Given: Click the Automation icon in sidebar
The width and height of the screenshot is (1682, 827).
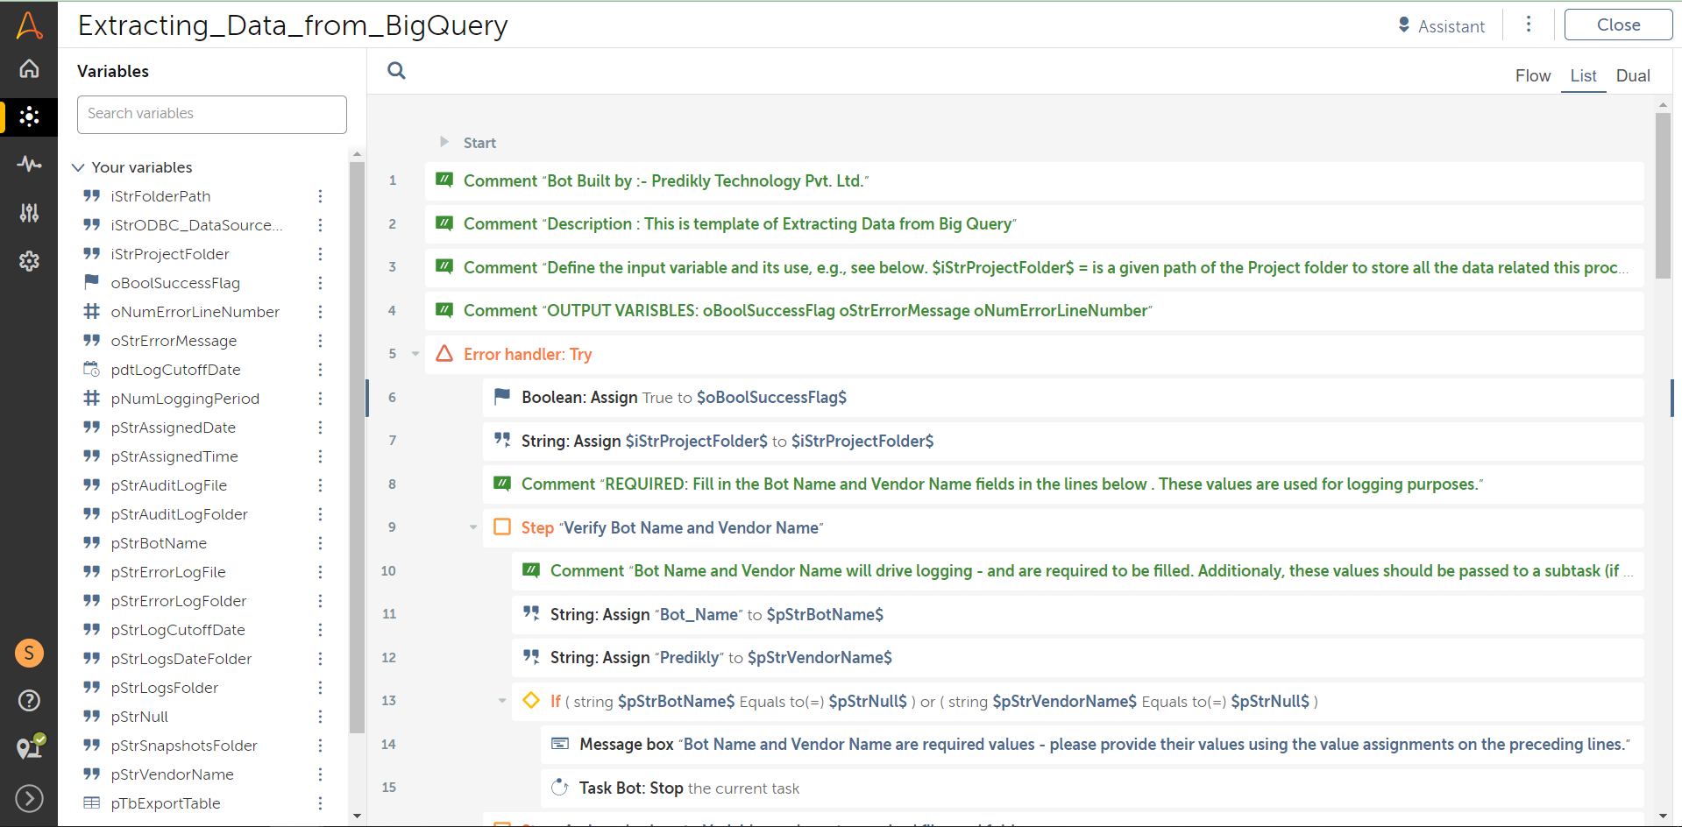Looking at the screenshot, I should 29,117.
